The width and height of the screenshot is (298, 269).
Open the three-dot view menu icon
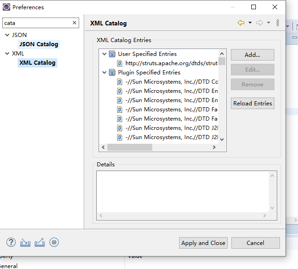[278, 23]
